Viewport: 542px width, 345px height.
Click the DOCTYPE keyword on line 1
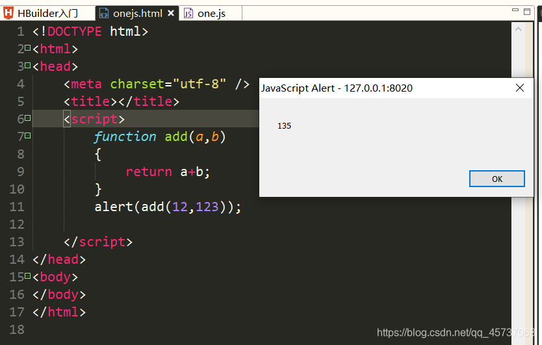pos(74,31)
